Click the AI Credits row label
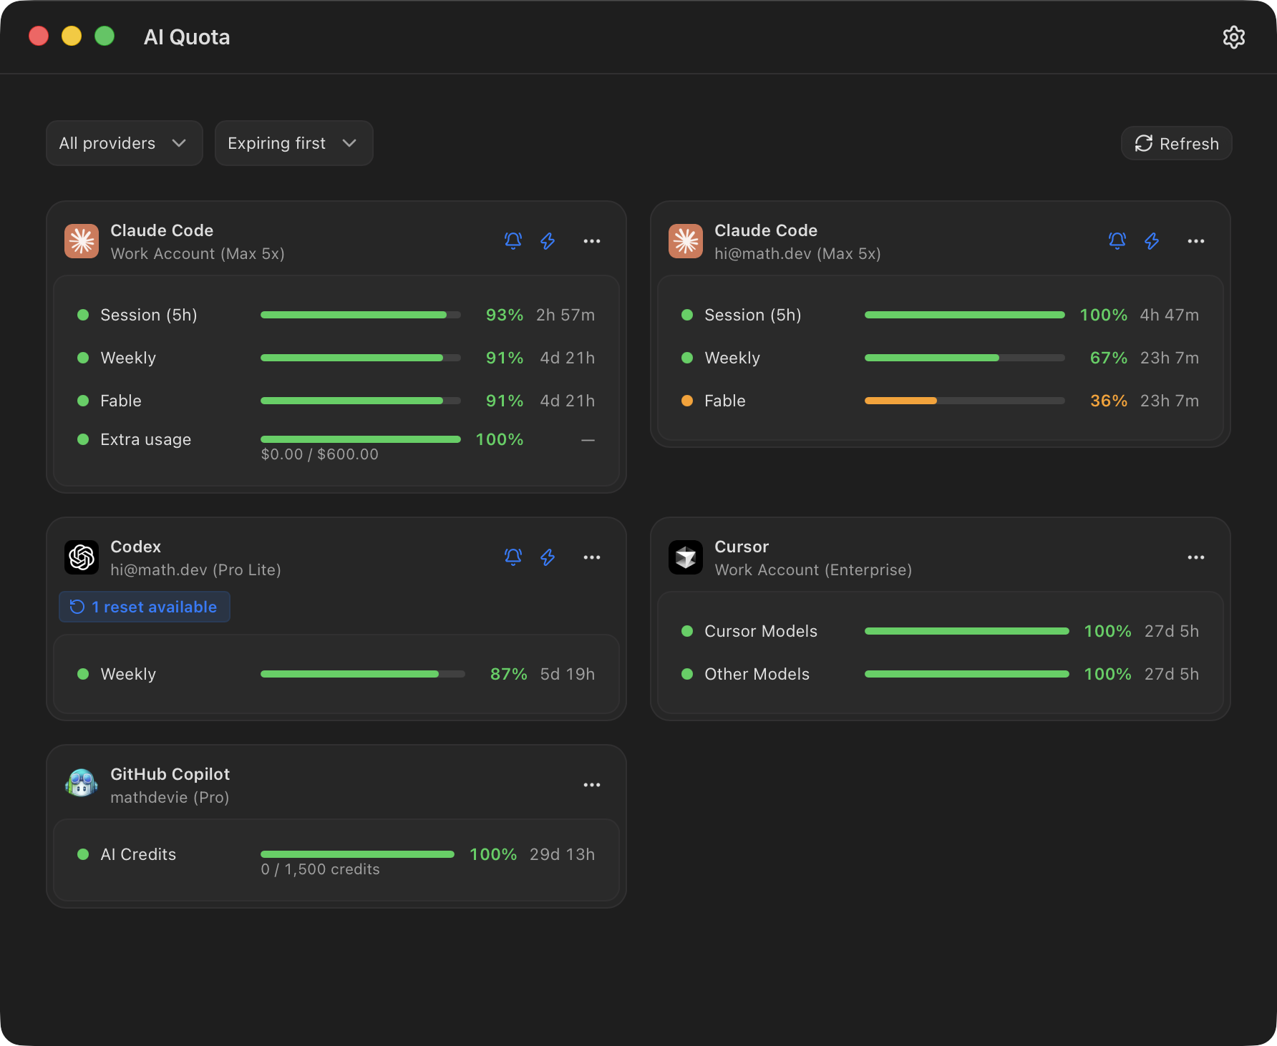The width and height of the screenshot is (1277, 1046). 138,854
